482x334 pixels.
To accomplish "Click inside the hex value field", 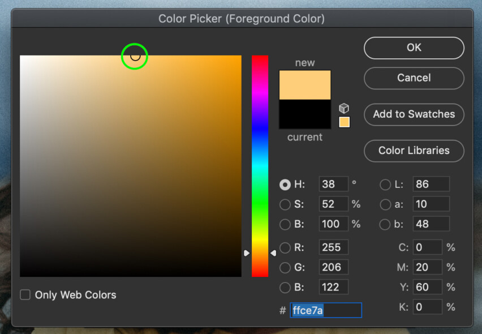I will click(x=325, y=310).
